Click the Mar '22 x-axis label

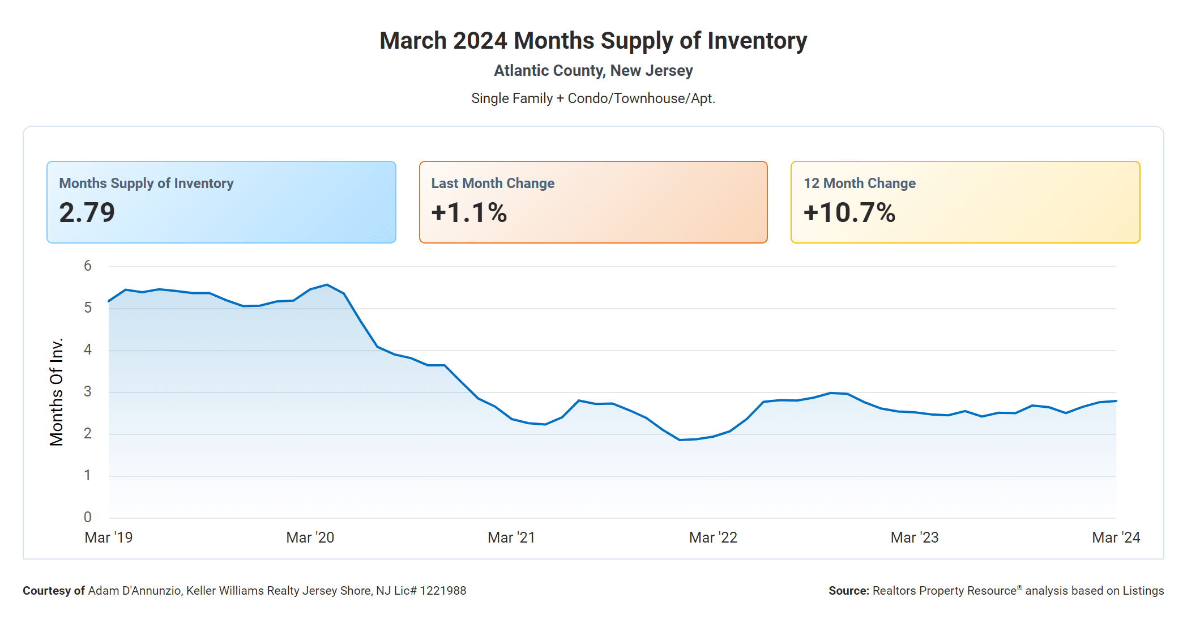(x=713, y=537)
